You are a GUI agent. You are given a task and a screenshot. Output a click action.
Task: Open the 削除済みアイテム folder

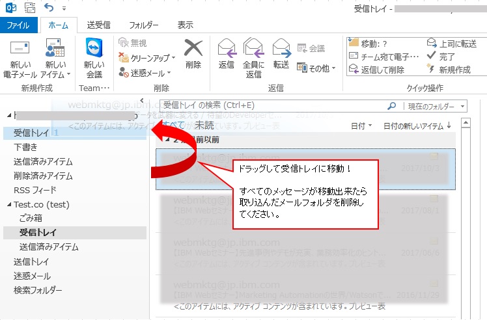pyautogui.click(x=43, y=176)
